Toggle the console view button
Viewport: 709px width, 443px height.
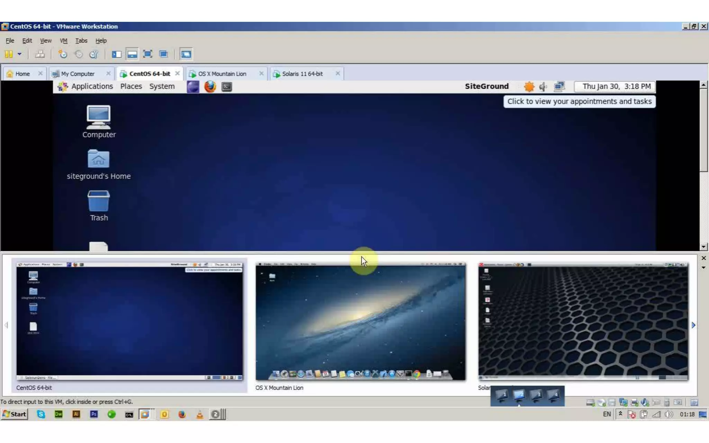[x=186, y=54]
